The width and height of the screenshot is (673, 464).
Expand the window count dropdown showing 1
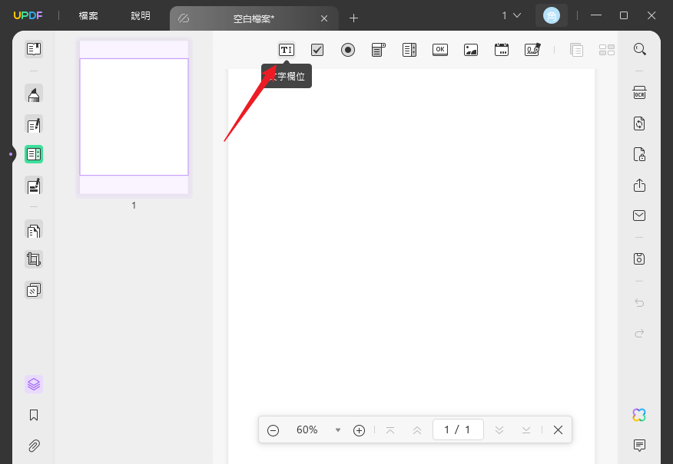pos(512,16)
